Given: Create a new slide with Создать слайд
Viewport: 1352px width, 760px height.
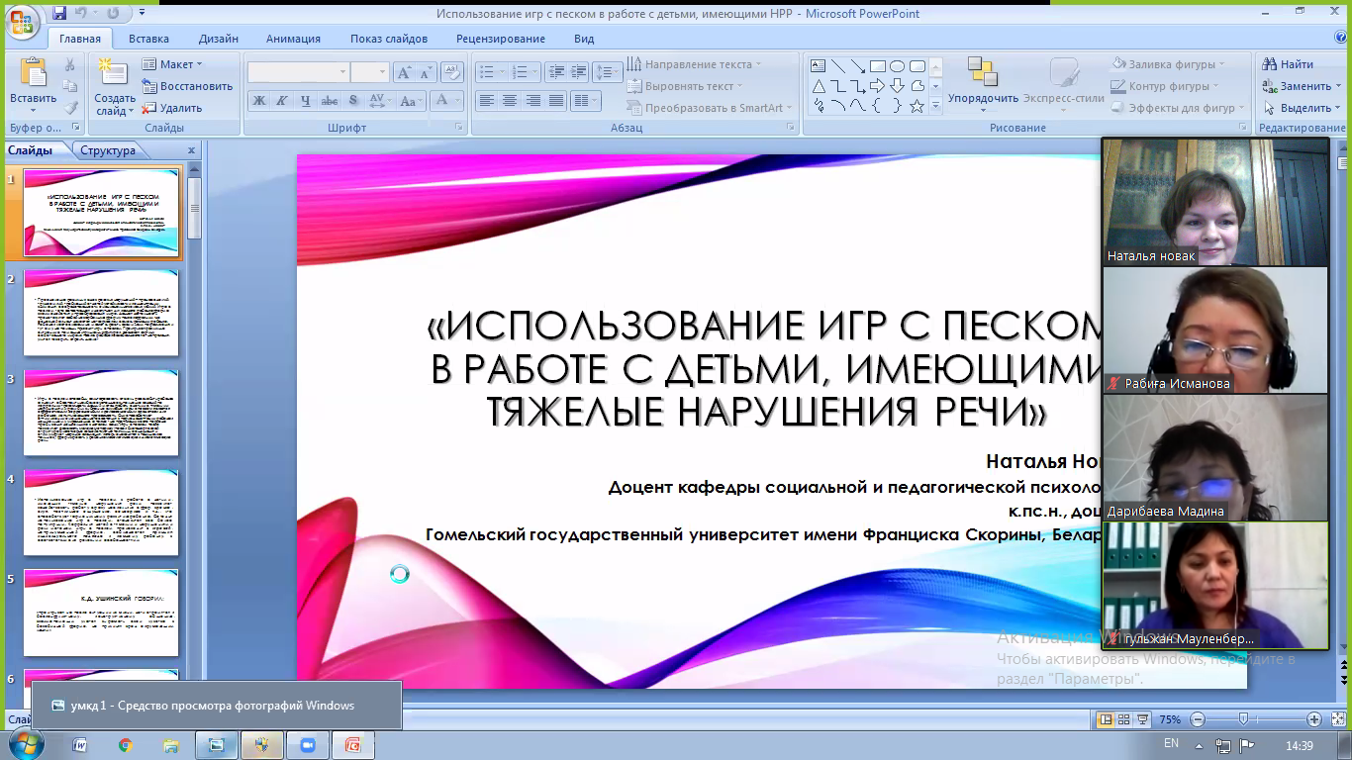Looking at the screenshot, I should click(x=115, y=85).
